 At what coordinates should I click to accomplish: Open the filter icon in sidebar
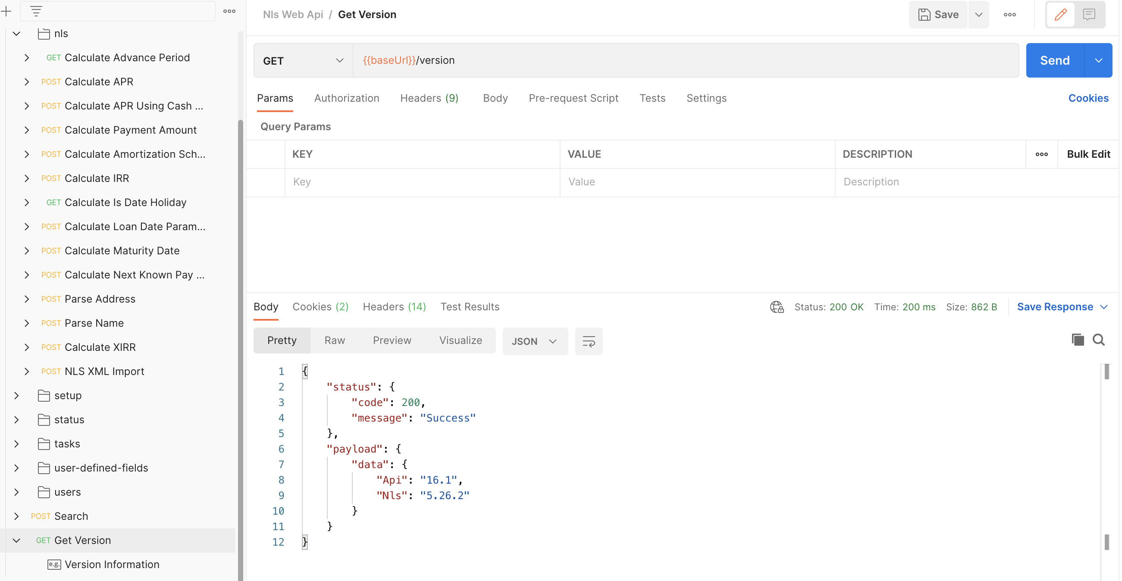pyautogui.click(x=36, y=11)
